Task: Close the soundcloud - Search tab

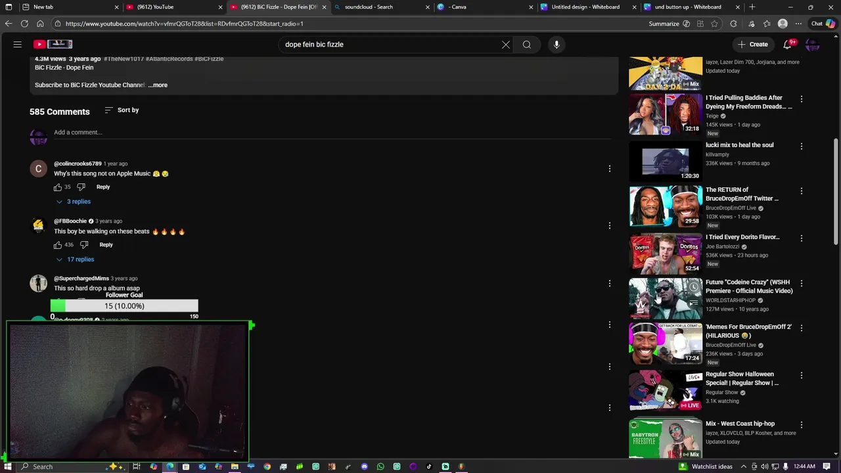Action: tap(428, 7)
